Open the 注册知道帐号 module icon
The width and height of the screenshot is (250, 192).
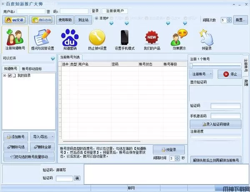point(15,39)
